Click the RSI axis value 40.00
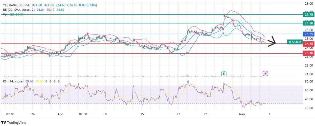 (x=308, y=99)
